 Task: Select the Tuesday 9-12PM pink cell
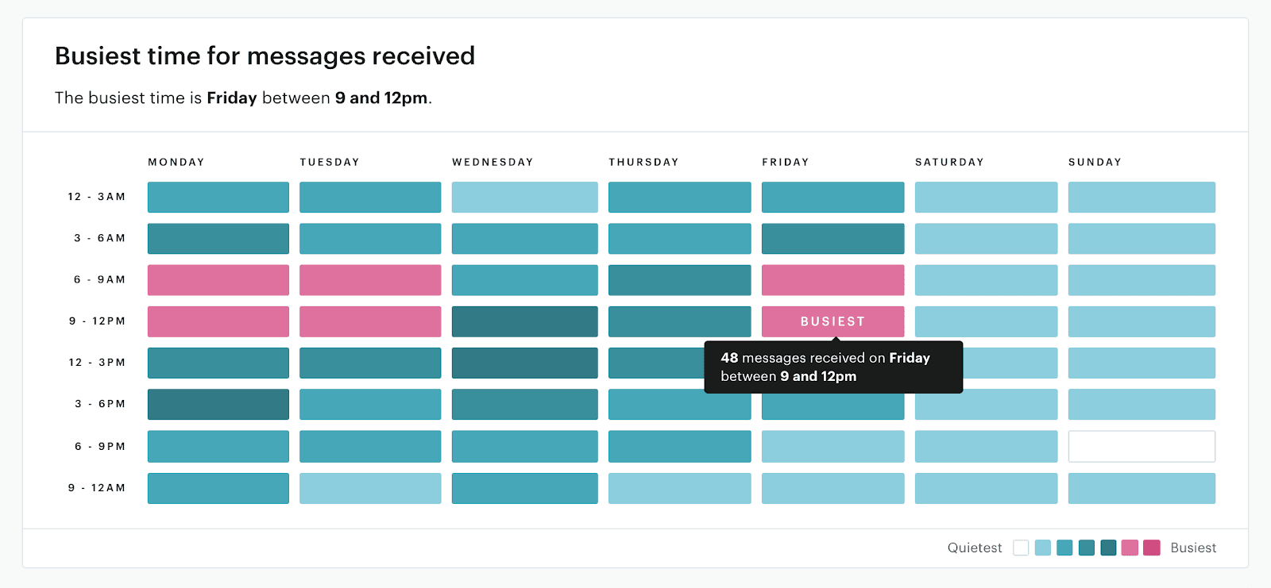coord(370,321)
